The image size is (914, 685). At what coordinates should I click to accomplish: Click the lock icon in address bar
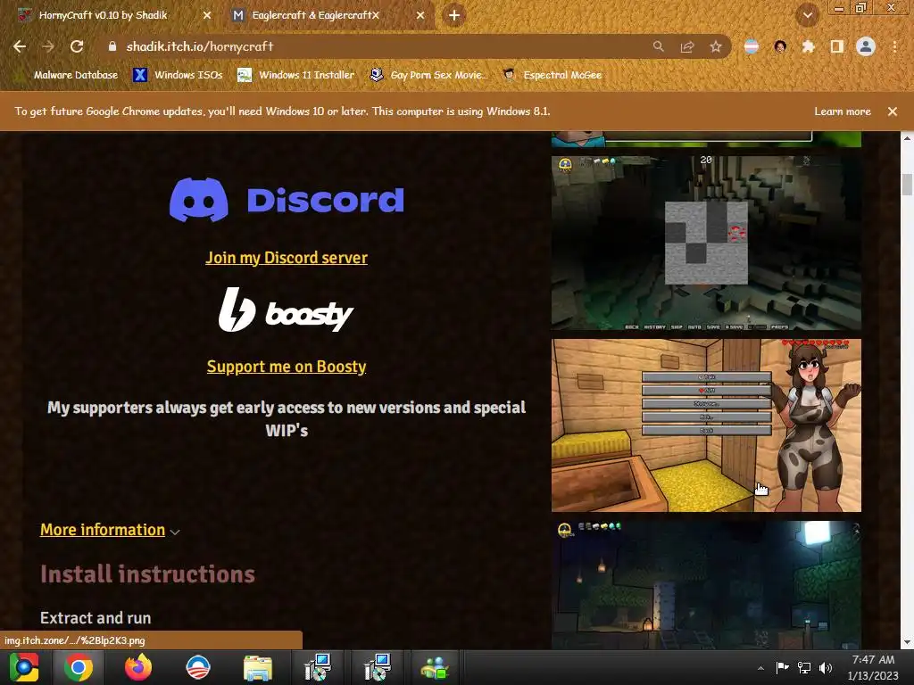pyautogui.click(x=112, y=46)
